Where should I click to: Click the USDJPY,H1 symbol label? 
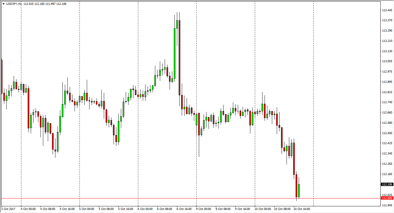(14, 4)
